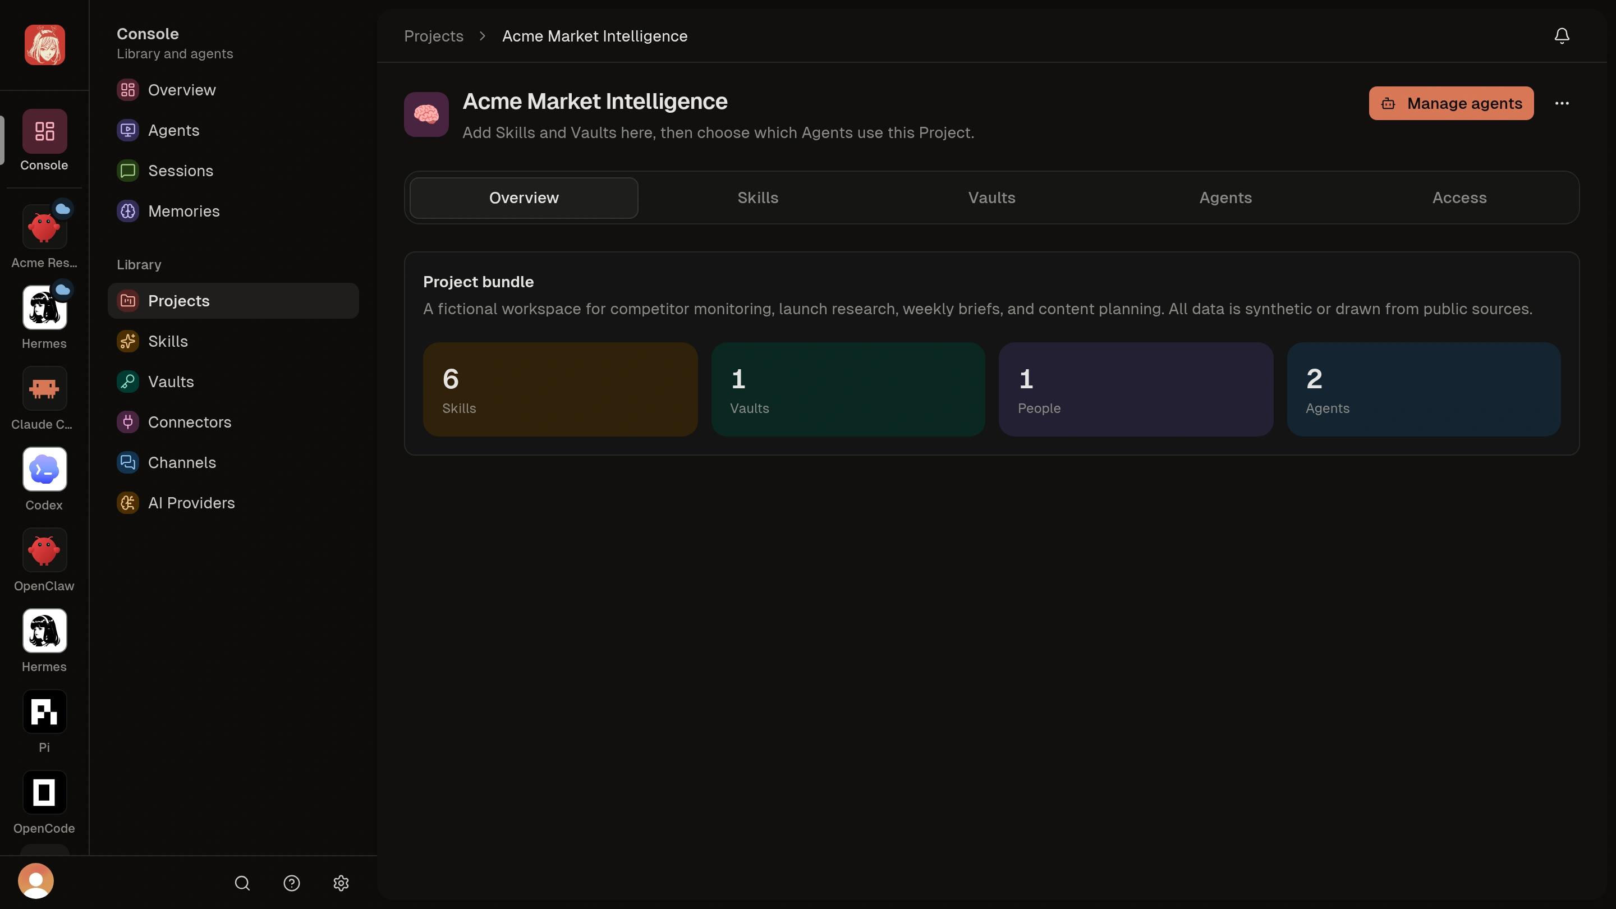Select the Overview tab
This screenshot has width=1616, height=909.
click(x=524, y=198)
